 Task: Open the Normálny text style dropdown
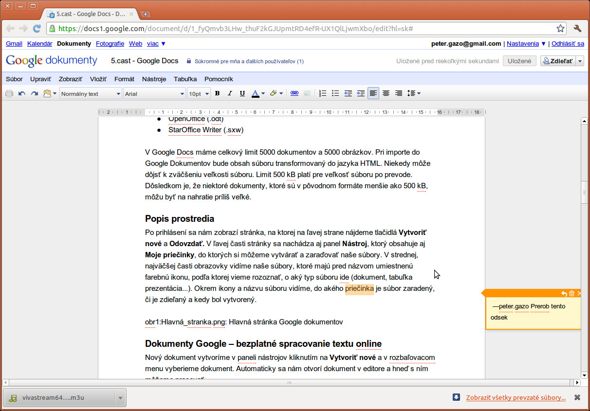[91, 93]
